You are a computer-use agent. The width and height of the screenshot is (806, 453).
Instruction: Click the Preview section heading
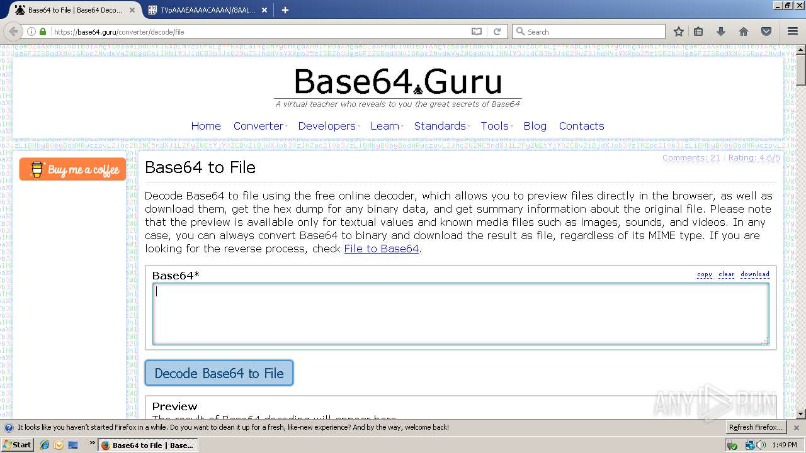(174, 406)
